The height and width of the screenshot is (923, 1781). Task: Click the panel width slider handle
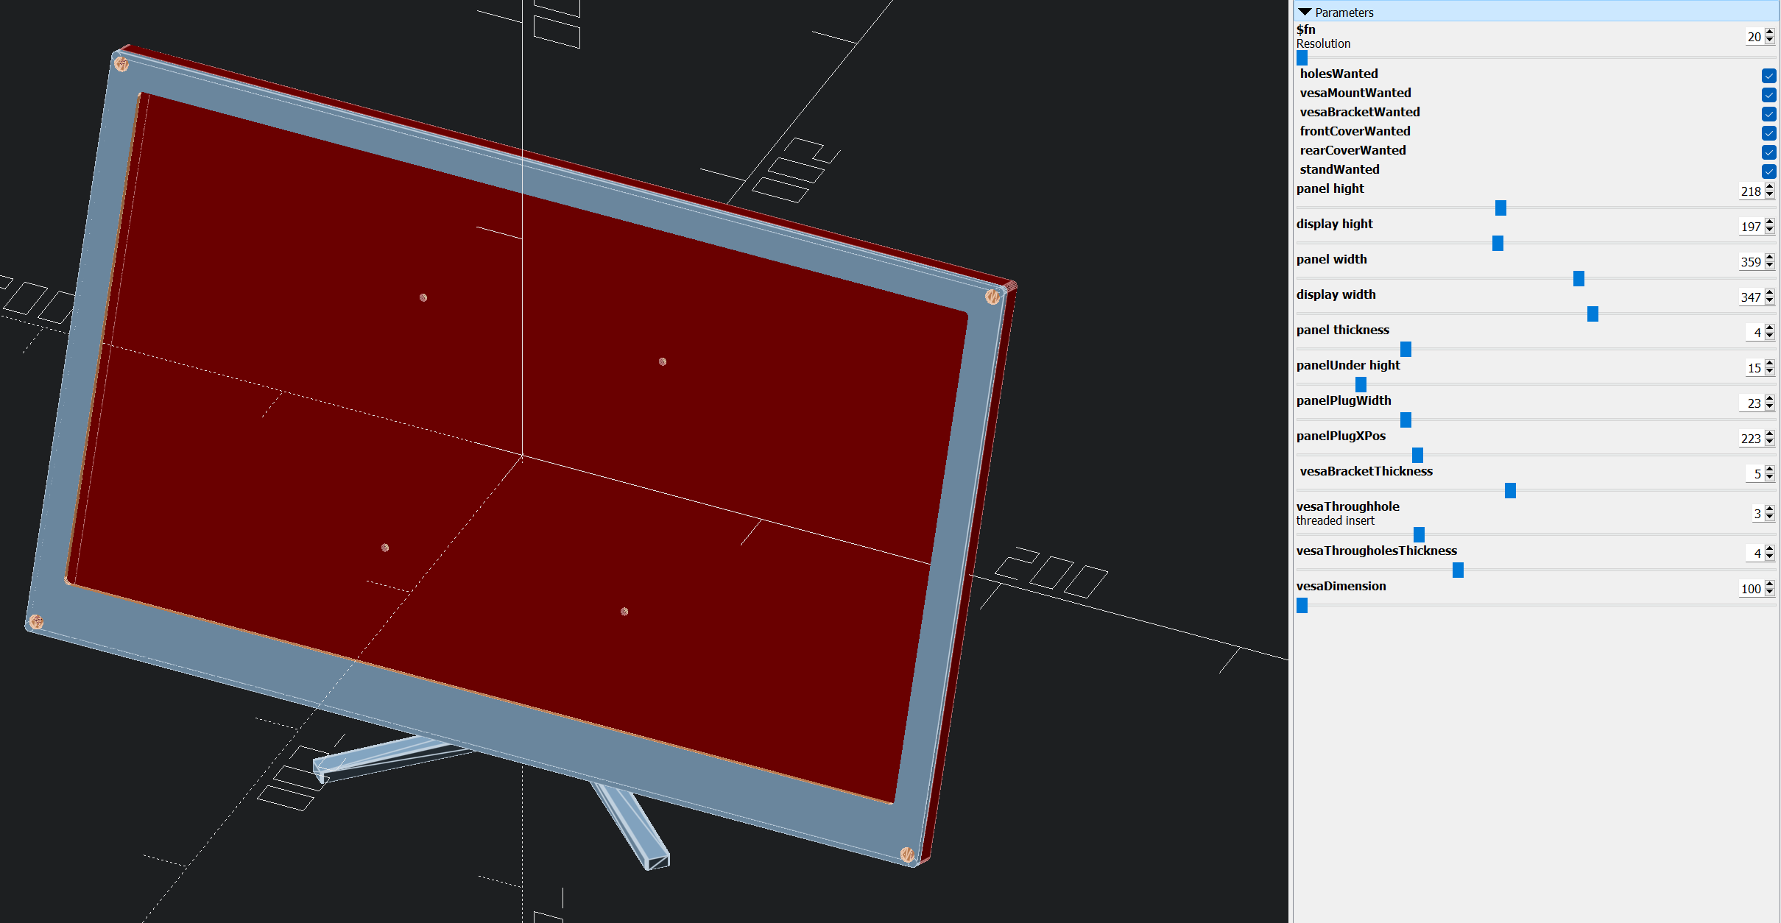[1579, 279]
